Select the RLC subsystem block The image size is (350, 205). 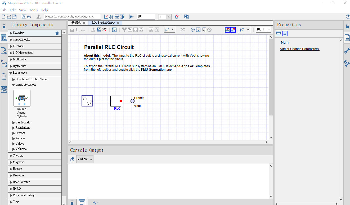(116, 101)
